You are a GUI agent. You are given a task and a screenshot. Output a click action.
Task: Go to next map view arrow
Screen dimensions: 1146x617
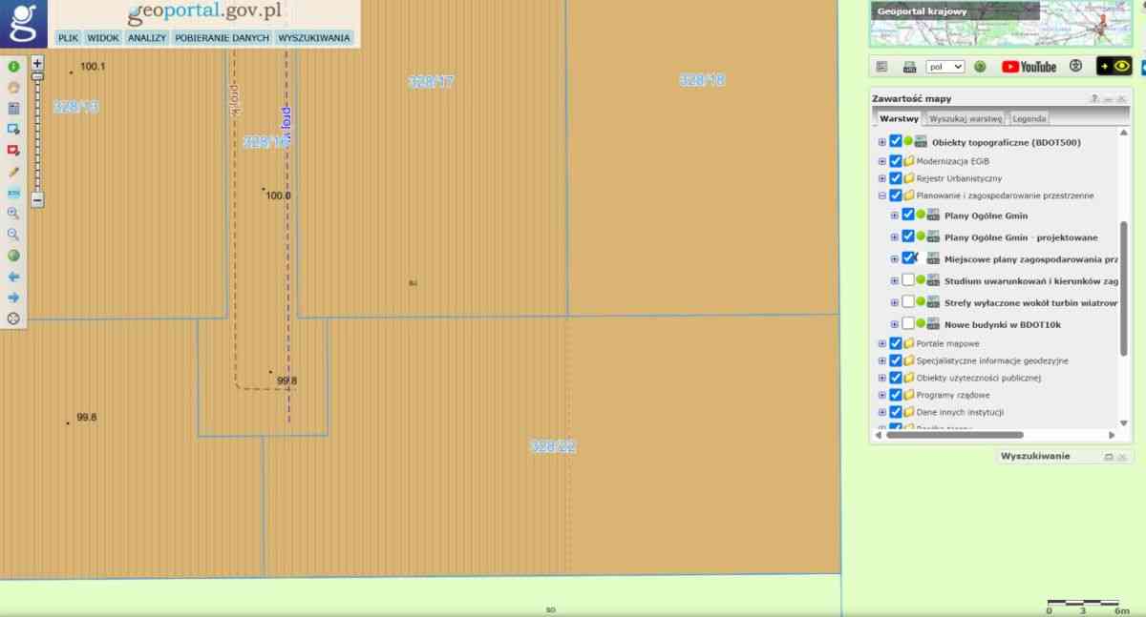[13, 298]
